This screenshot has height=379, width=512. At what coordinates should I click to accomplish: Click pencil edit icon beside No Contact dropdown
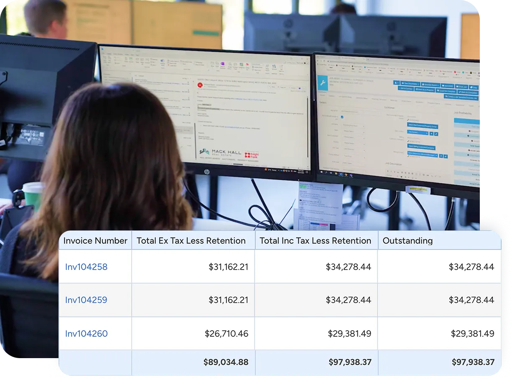(436, 134)
